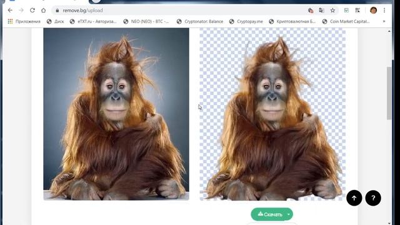This screenshot has width=400, height=225.
Task: Open the Chrome profile avatar
Action: 374,11
